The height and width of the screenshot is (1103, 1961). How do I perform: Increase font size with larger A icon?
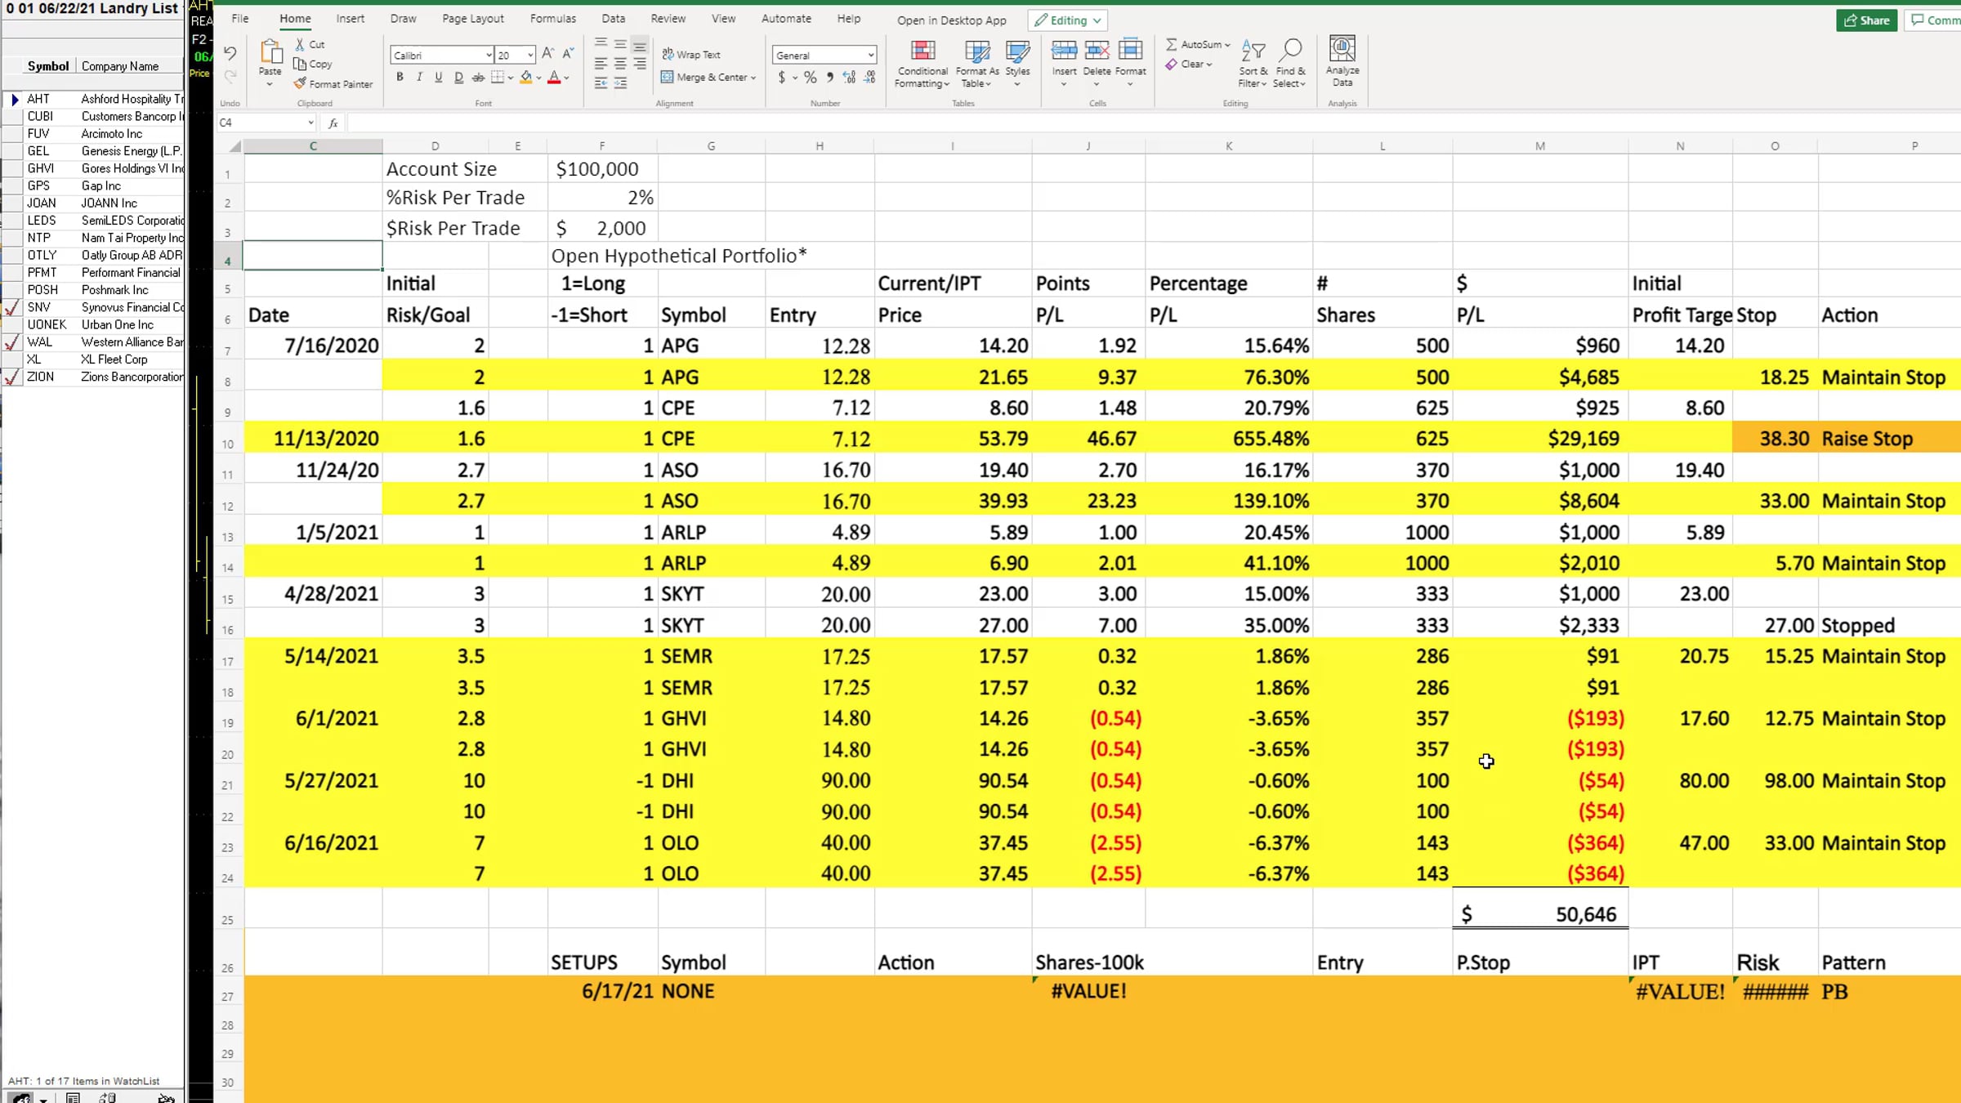548,54
